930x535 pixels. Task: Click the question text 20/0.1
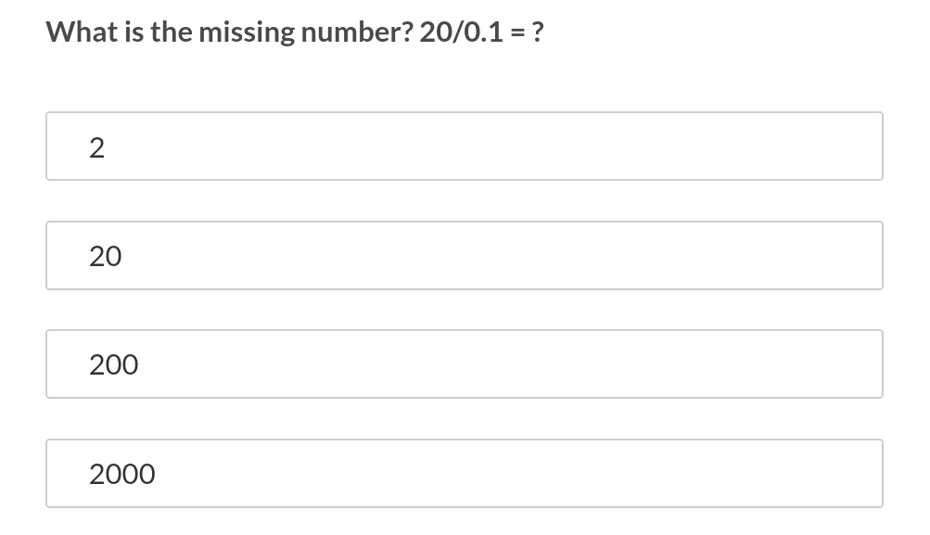(x=462, y=32)
